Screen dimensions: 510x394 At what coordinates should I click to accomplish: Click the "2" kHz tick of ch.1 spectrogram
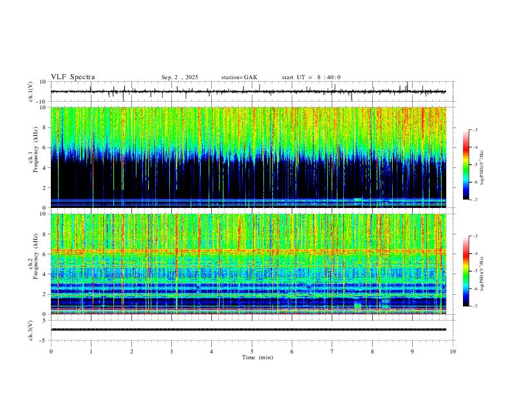pyautogui.click(x=44, y=188)
